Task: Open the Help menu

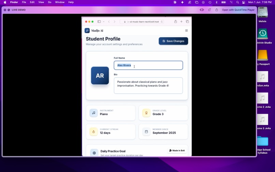Action: click(71, 2)
